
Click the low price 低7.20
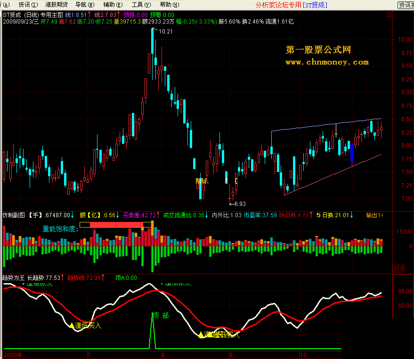pyautogui.click(x=86, y=22)
